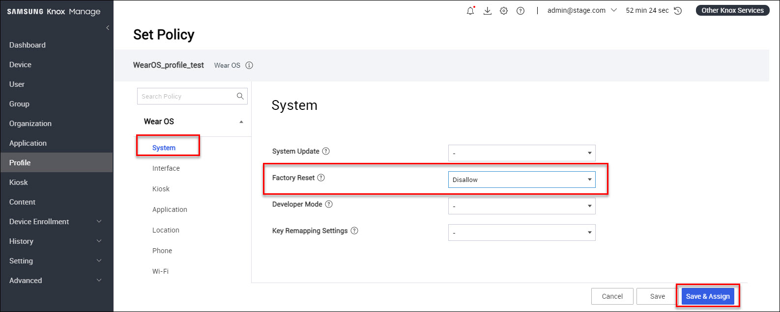Collapse the left sidebar navigation arrow
This screenshot has height=312, width=780.
tap(108, 28)
